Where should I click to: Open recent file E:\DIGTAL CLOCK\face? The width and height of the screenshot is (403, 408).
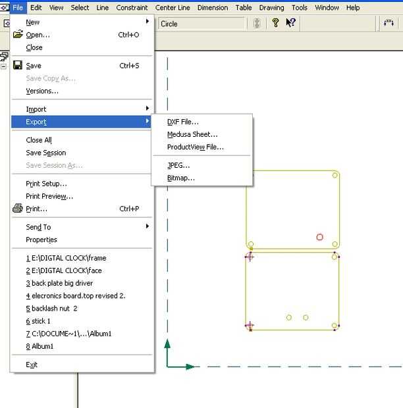(81, 270)
